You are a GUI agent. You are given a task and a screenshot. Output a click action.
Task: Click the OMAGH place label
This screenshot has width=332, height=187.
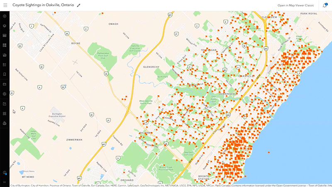point(113,24)
